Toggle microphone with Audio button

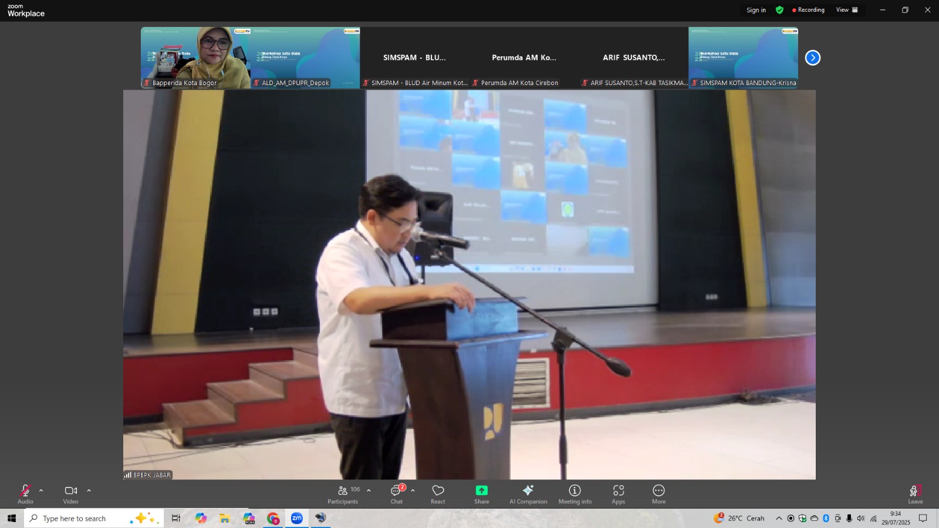point(25,493)
